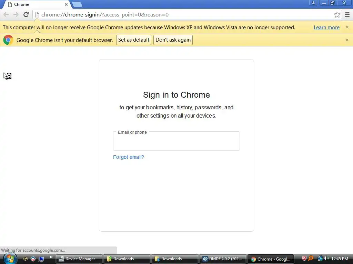Switch to the second Downloads taskbar button

[x=175, y=259]
